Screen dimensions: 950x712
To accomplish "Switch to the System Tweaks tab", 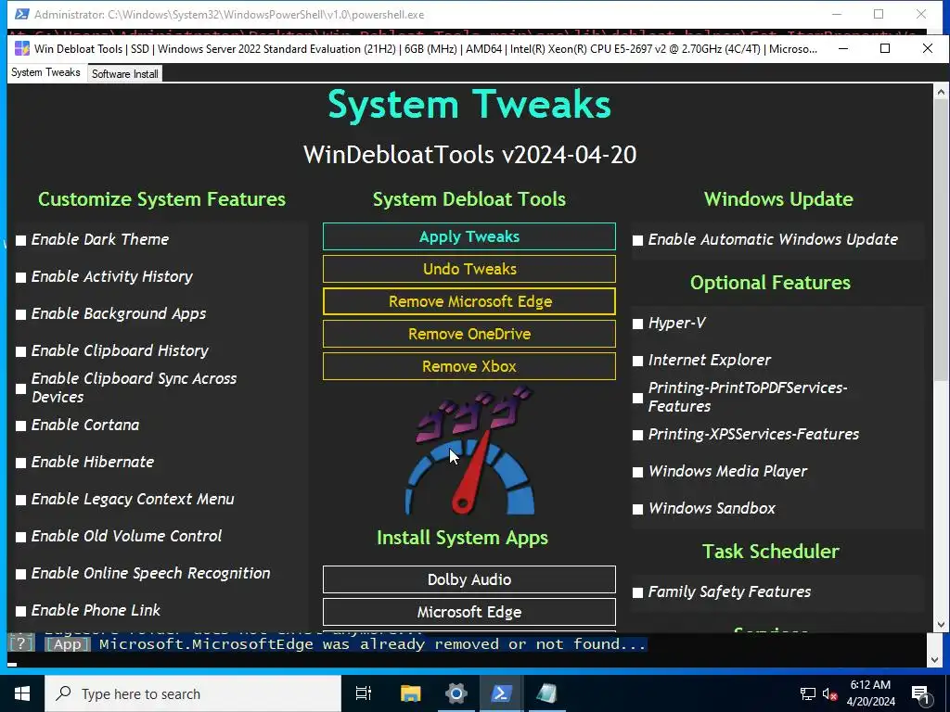I will (45, 72).
